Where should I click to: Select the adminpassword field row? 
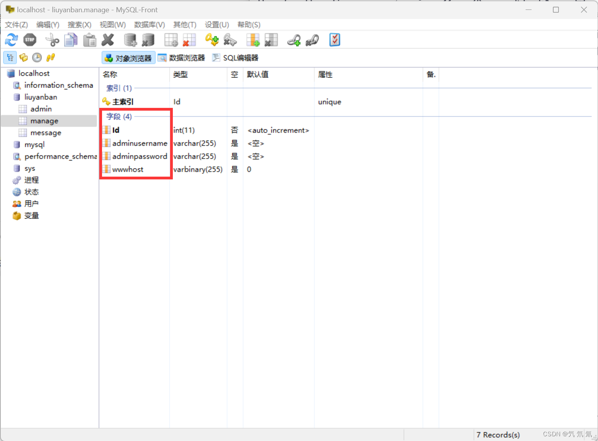coord(140,156)
